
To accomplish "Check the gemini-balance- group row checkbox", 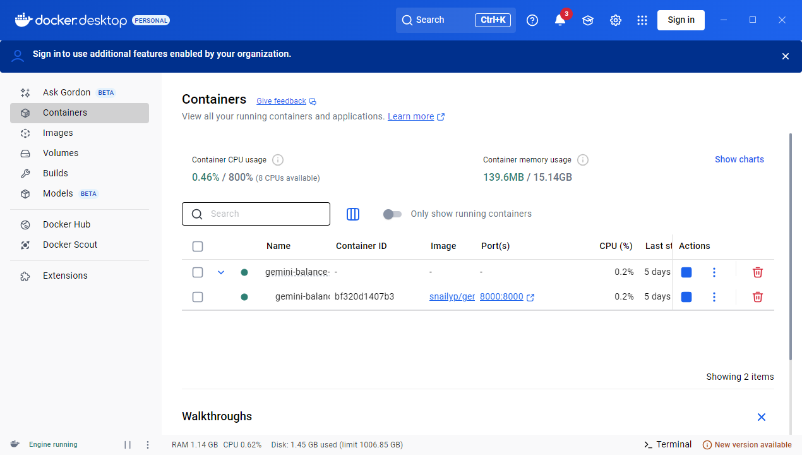I will (x=198, y=272).
